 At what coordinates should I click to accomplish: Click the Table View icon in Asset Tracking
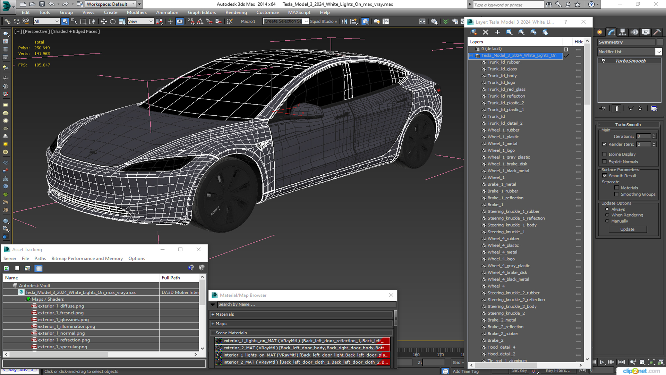coord(39,268)
